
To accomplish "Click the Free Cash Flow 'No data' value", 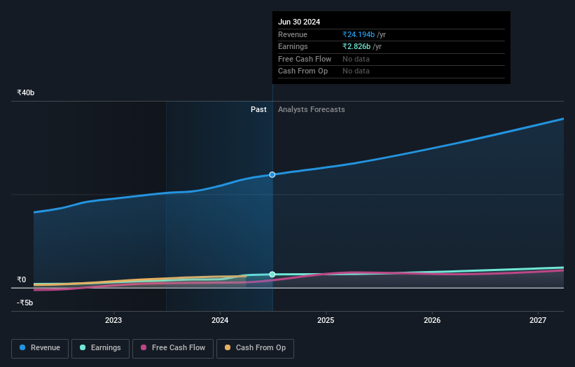I will 356,59.
